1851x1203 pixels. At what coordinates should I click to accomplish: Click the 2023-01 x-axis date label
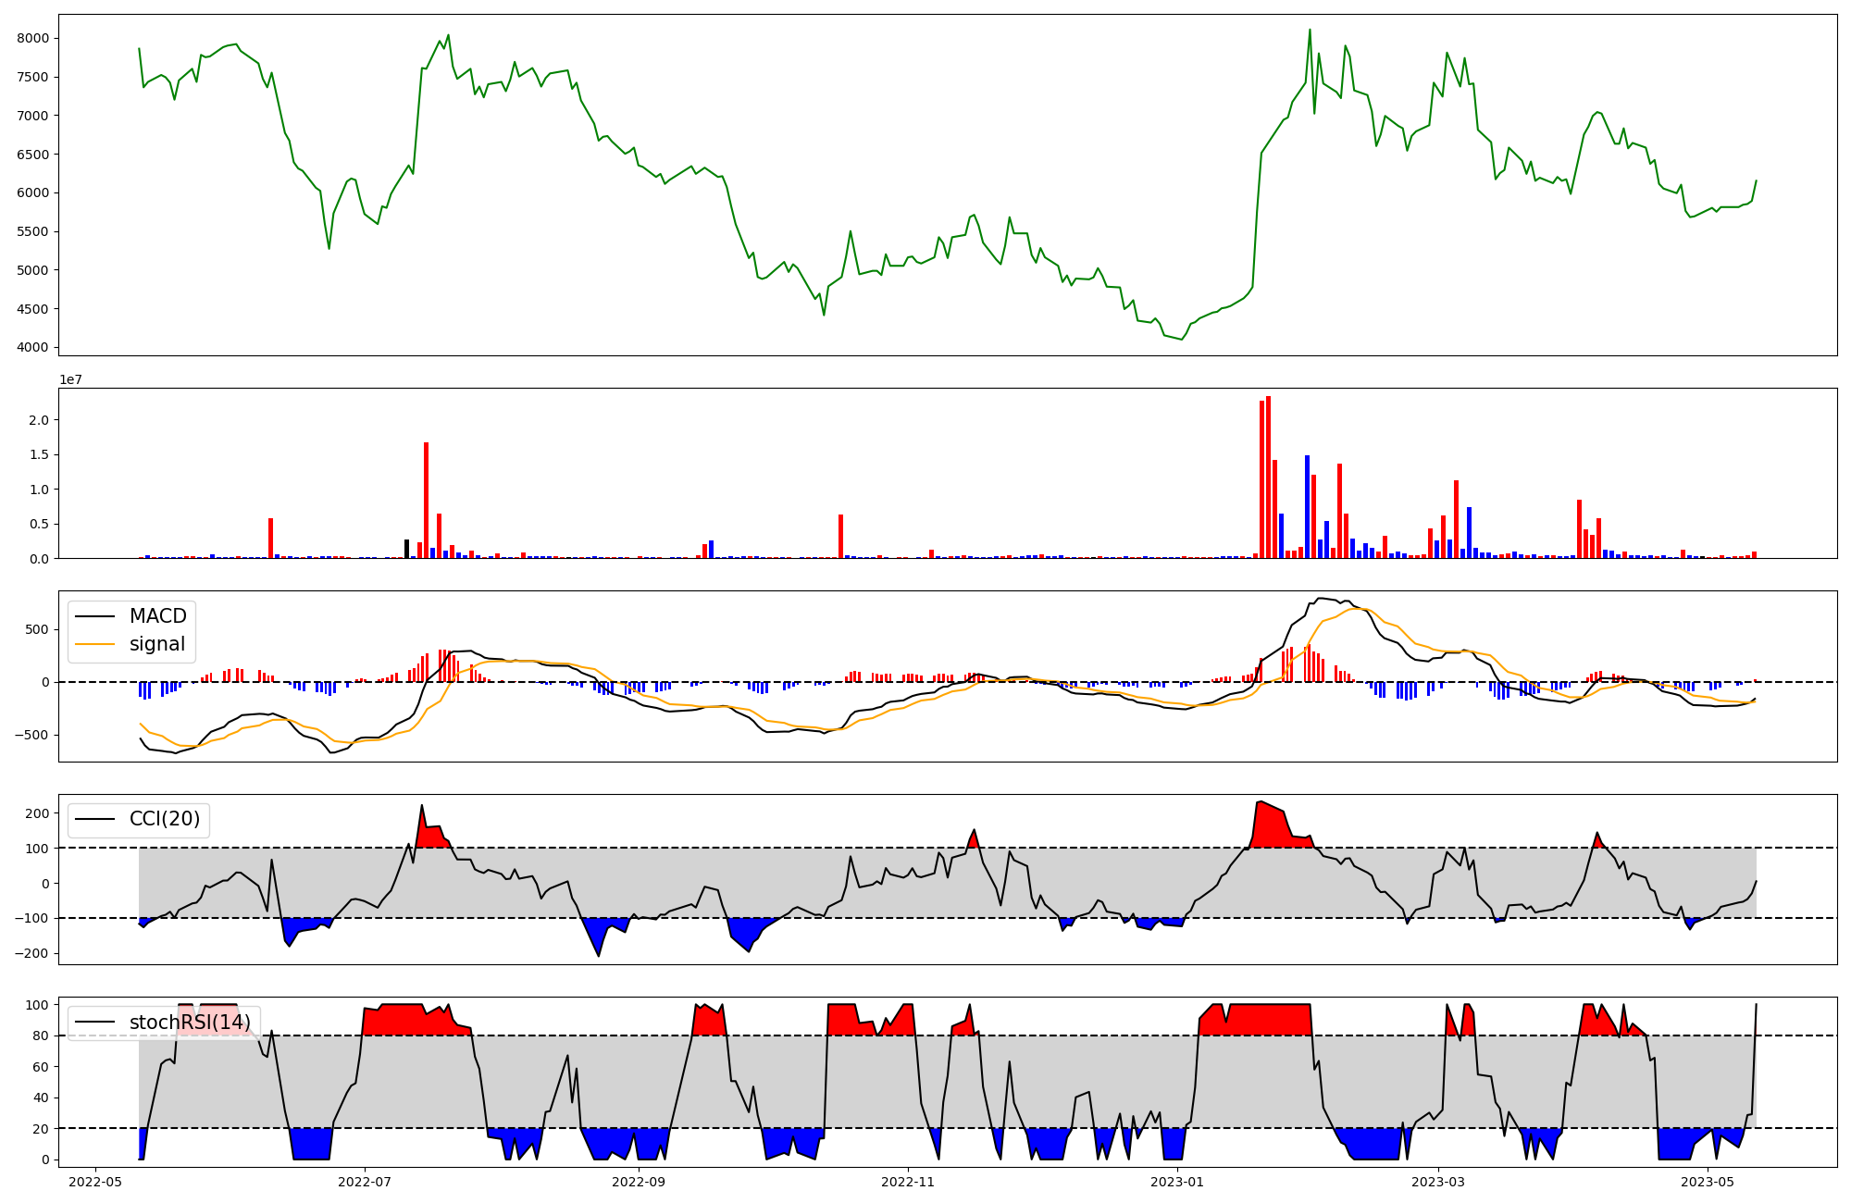pyautogui.click(x=1177, y=1182)
